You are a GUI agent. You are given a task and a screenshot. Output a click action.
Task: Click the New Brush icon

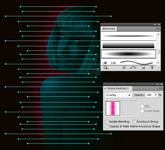point(143,68)
